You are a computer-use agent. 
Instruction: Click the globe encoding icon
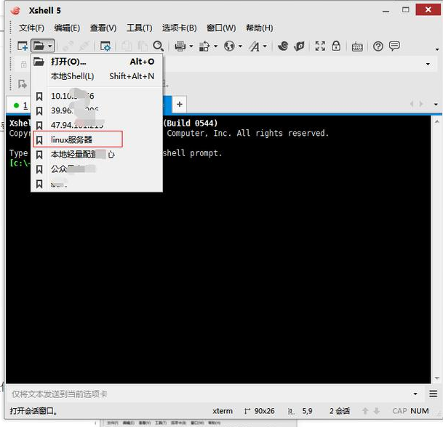pos(229,46)
